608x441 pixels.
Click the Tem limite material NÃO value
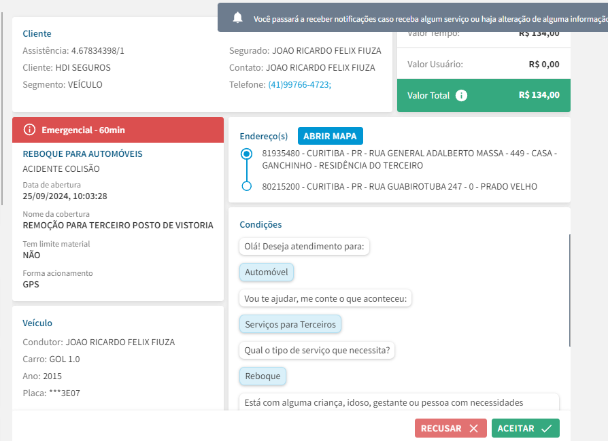coord(31,255)
